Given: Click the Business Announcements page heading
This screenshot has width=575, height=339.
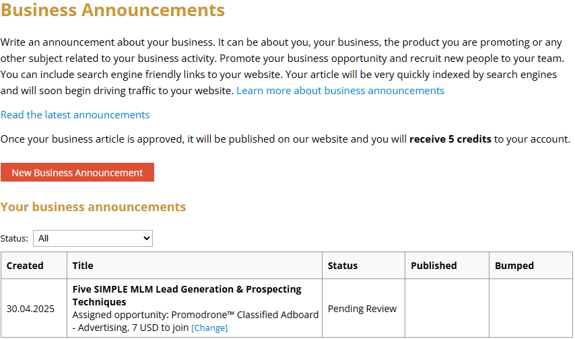Looking at the screenshot, I should tap(113, 10).
